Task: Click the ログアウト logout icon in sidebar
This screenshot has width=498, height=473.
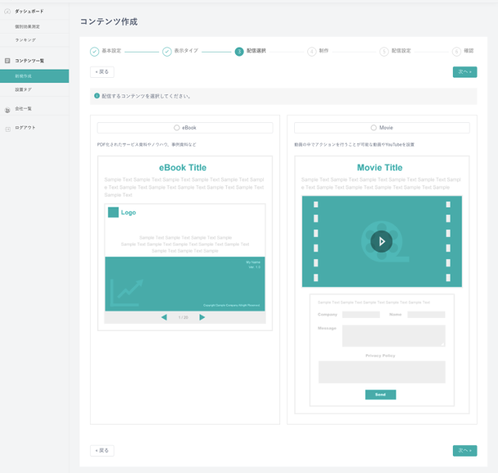Action: pyautogui.click(x=7, y=128)
